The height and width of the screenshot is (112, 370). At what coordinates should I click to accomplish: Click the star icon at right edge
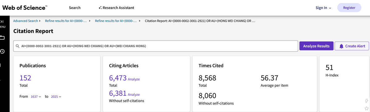point(366,108)
